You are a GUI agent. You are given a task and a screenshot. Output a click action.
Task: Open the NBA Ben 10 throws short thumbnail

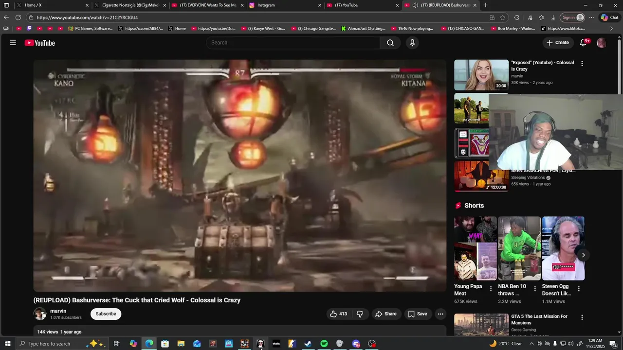pos(519,248)
